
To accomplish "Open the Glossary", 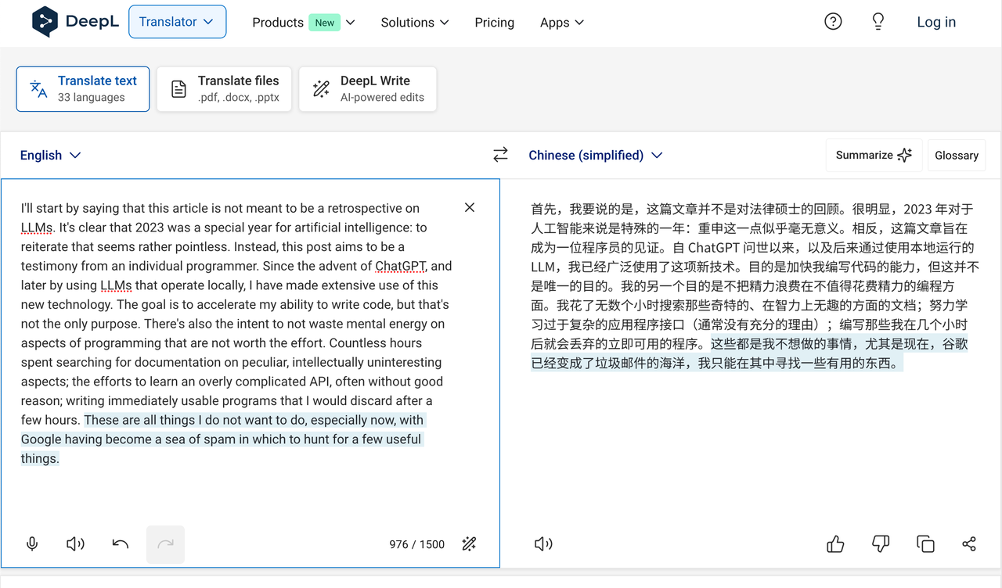I will pyautogui.click(x=957, y=155).
